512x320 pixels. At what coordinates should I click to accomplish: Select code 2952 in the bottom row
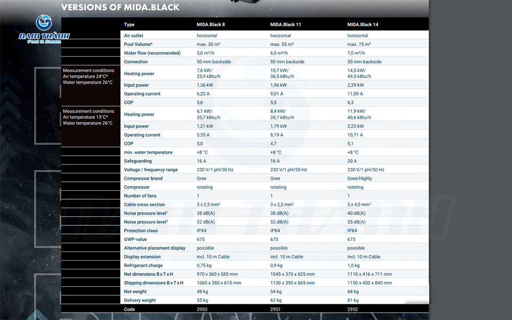click(x=353, y=309)
